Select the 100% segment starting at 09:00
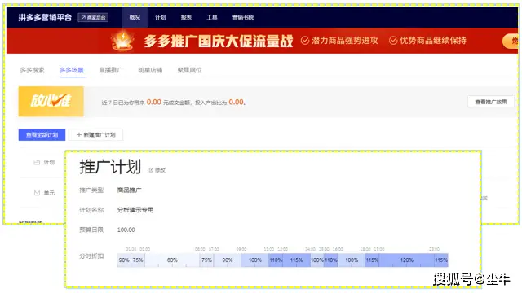The height and width of the screenshot is (293, 522). coord(255,260)
